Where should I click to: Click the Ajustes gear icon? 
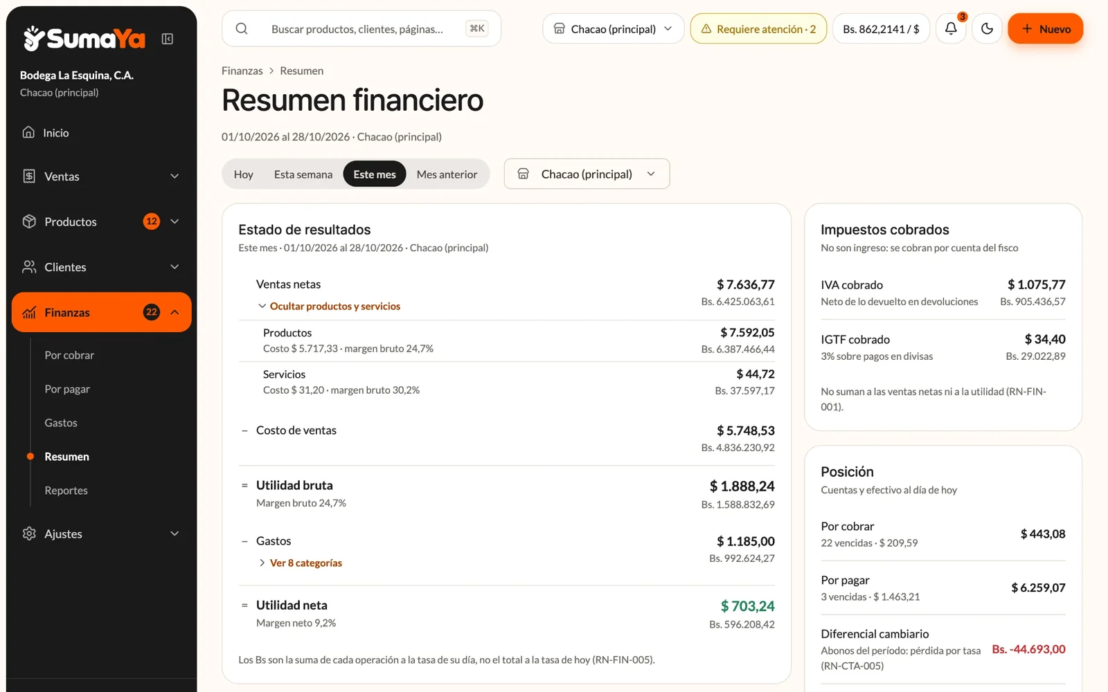(29, 534)
